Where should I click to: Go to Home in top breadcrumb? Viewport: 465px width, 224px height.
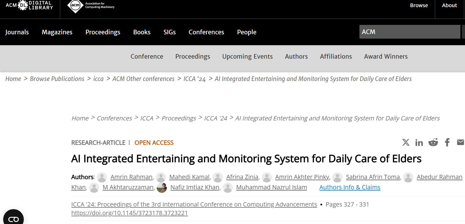click(x=13, y=79)
